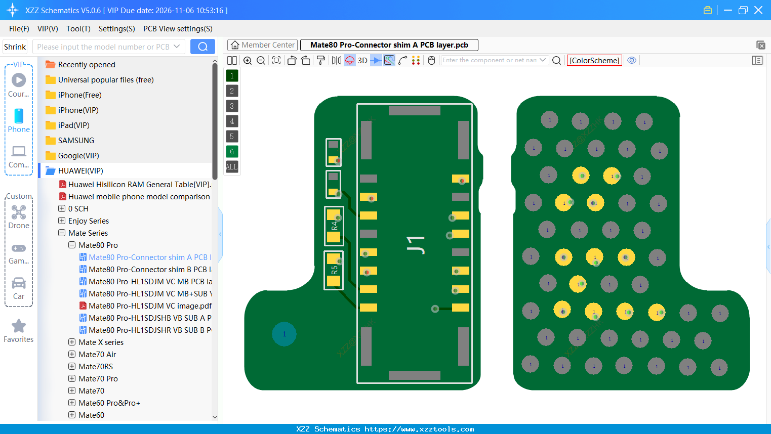The width and height of the screenshot is (771, 434).
Task: Open the mouse settings icon
Action: click(431, 60)
